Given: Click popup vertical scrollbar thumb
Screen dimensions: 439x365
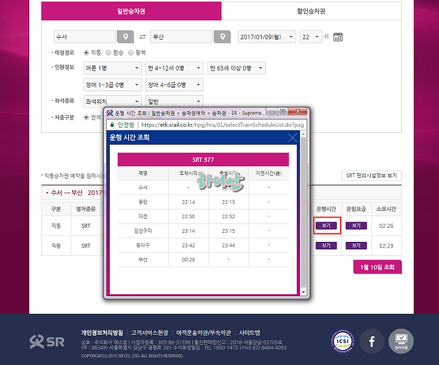Looking at the screenshot, I should click(x=303, y=213).
